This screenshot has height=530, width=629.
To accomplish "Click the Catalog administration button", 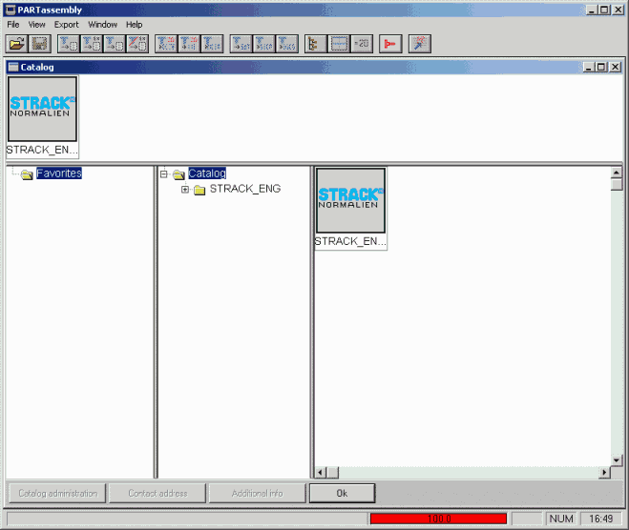I will coord(58,493).
